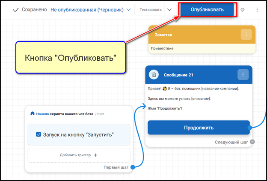The image size is (267, 181).
Task: Open the top-right three-dot menu
Action: 257,9
